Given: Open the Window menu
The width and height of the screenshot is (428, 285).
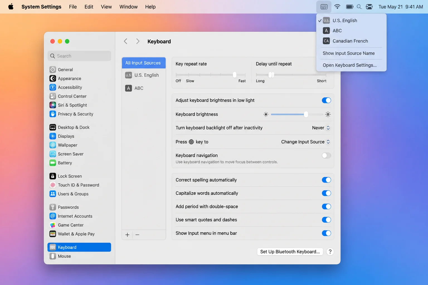Looking at the screenshot, I should [x=128, y=7].
